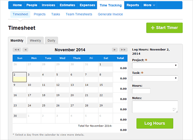Open the Project dropdown
This screenshot has height=140, width=193.
[x=155, y=65]
